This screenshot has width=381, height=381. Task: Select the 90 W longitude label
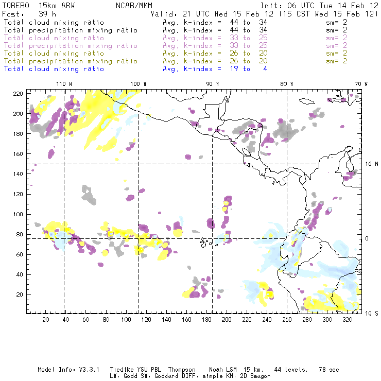point(213,83)
